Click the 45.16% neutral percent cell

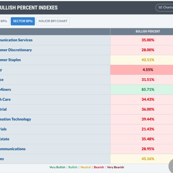(142, 159)
